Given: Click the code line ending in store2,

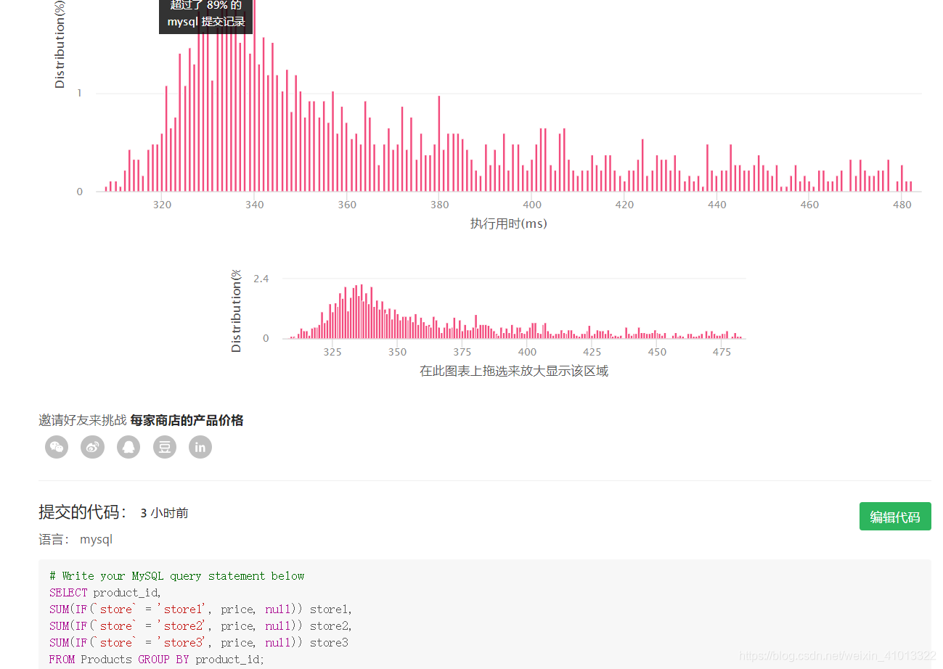Looking at the screenshot, I should coord(201,625).
